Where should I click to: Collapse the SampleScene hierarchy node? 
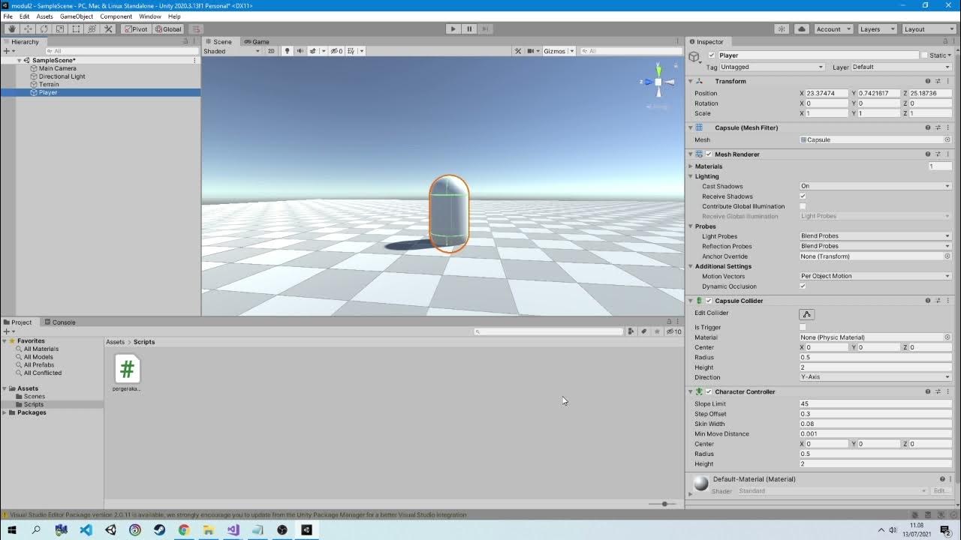point(20,60)
